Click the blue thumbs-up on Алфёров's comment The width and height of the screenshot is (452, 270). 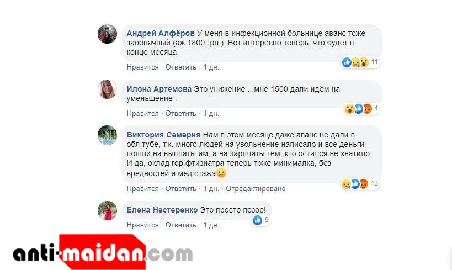[347, 62]
